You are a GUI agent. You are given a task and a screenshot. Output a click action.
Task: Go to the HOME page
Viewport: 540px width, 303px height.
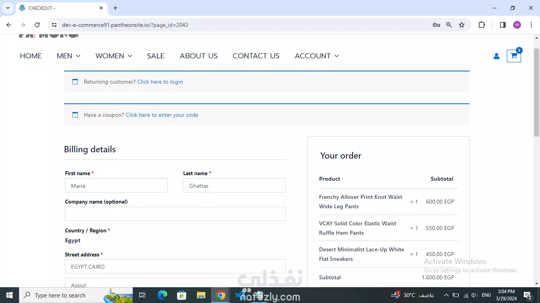point(31,56)
